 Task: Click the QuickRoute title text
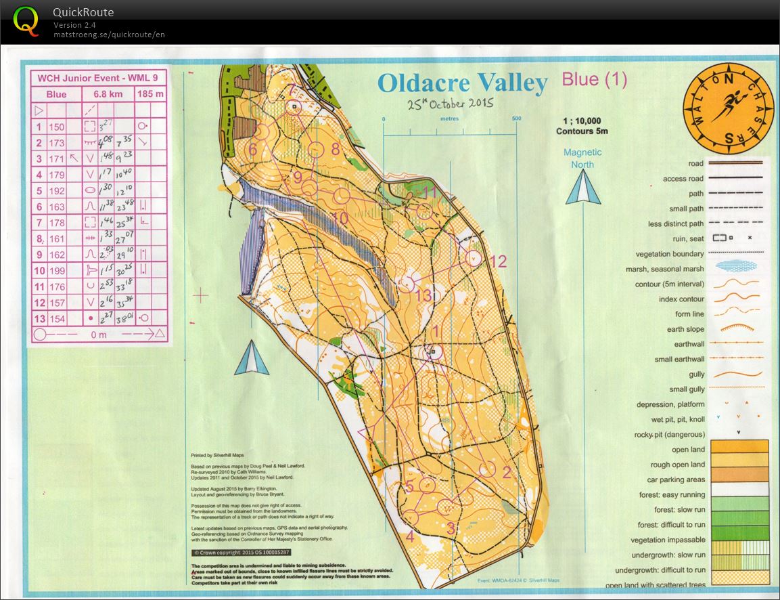[x=84, y=12]
